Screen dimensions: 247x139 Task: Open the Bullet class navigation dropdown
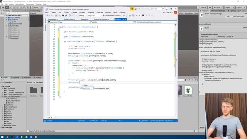(x=112, y=22)
